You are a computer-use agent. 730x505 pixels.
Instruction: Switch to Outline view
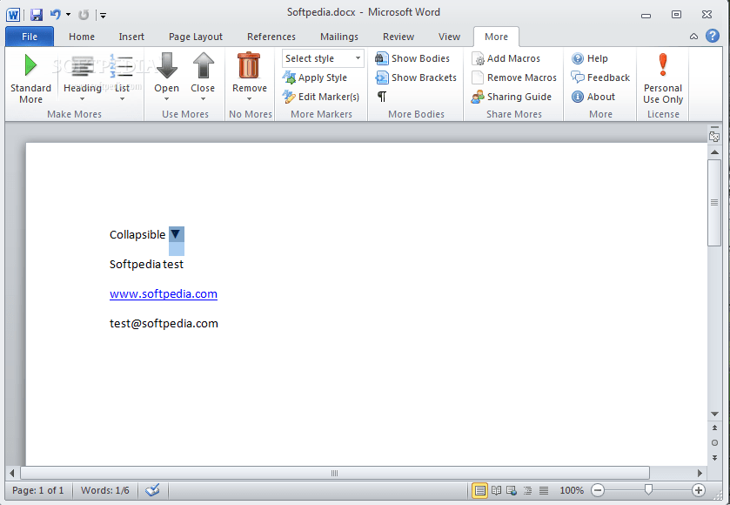tap(528, 490)
